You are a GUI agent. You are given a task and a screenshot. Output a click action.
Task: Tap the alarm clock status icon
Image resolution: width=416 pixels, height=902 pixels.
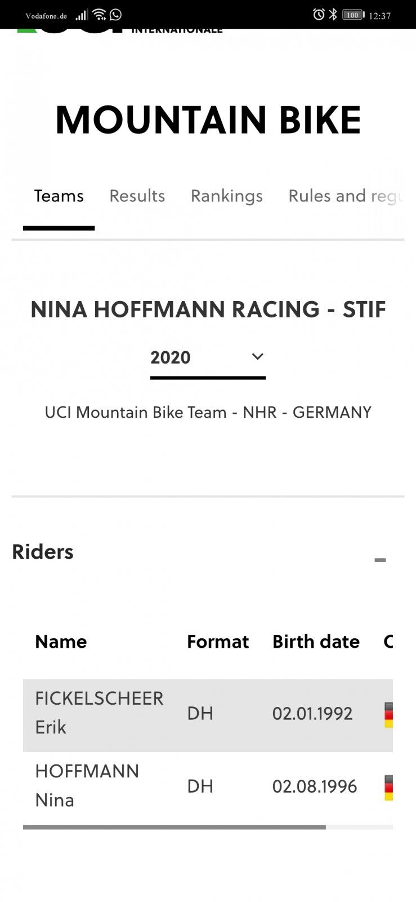pos(319,15)
